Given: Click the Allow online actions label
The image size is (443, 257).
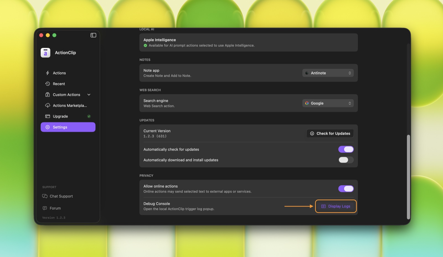Looking at the screenshot, I should (161, 186).
